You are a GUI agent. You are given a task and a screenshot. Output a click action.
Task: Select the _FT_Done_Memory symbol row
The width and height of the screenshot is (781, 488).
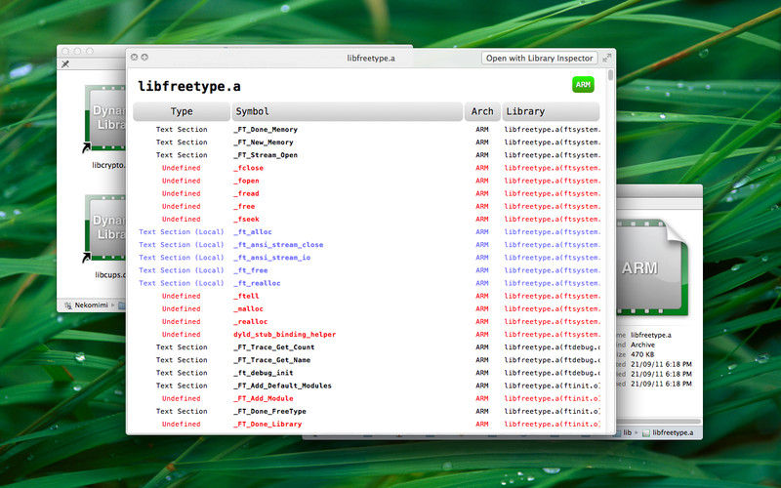[x=265, y=130]
